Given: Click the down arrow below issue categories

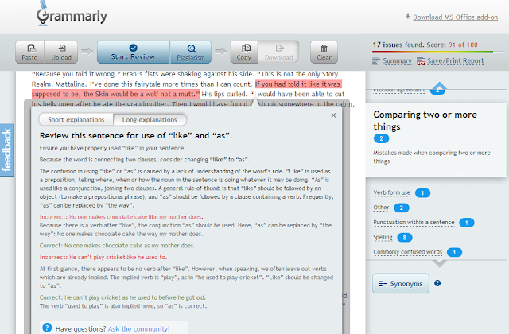Looking at the screenshot, I should pos(439,263).
